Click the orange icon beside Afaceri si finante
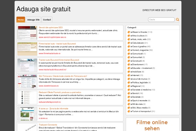 click(129, 32)
